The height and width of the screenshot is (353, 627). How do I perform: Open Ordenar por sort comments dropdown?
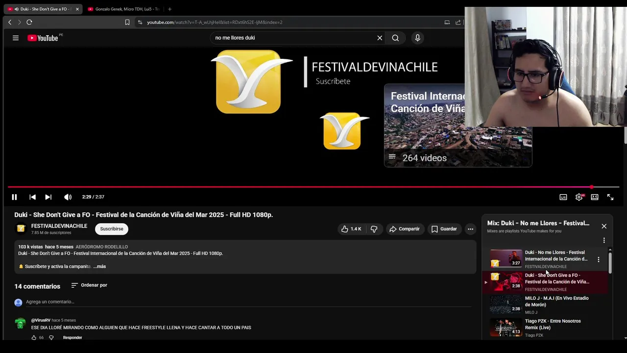click(89, 285)
